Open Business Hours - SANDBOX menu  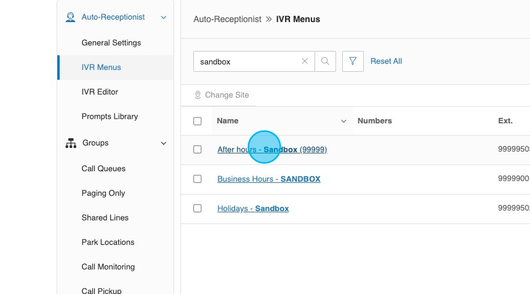[x=268, y=179]
